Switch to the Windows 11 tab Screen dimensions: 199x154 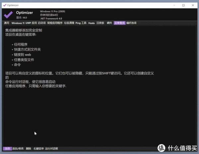18,23
